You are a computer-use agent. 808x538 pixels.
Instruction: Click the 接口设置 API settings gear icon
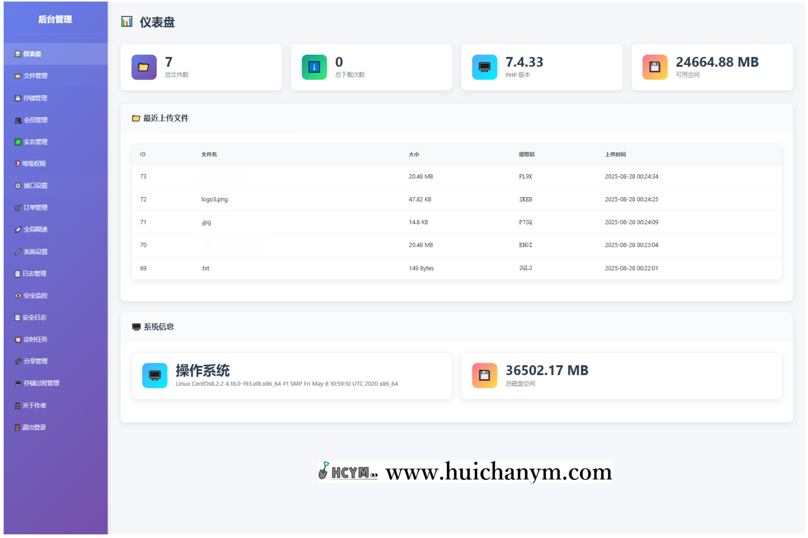(17, 185)
